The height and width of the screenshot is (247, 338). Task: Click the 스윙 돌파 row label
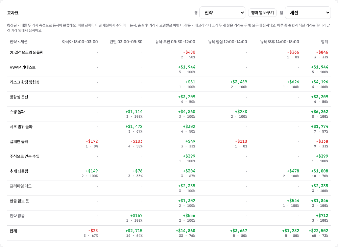(x=17, y=112)
